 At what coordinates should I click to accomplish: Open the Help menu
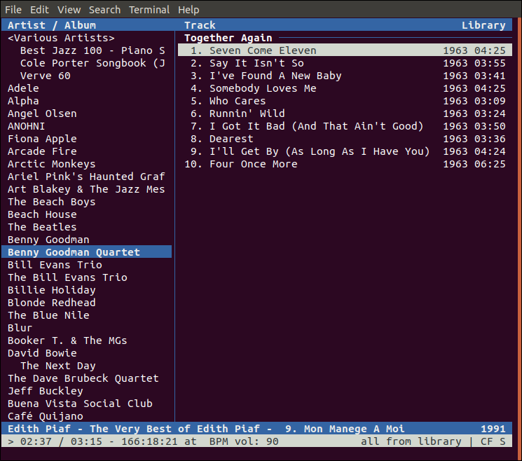188,10
